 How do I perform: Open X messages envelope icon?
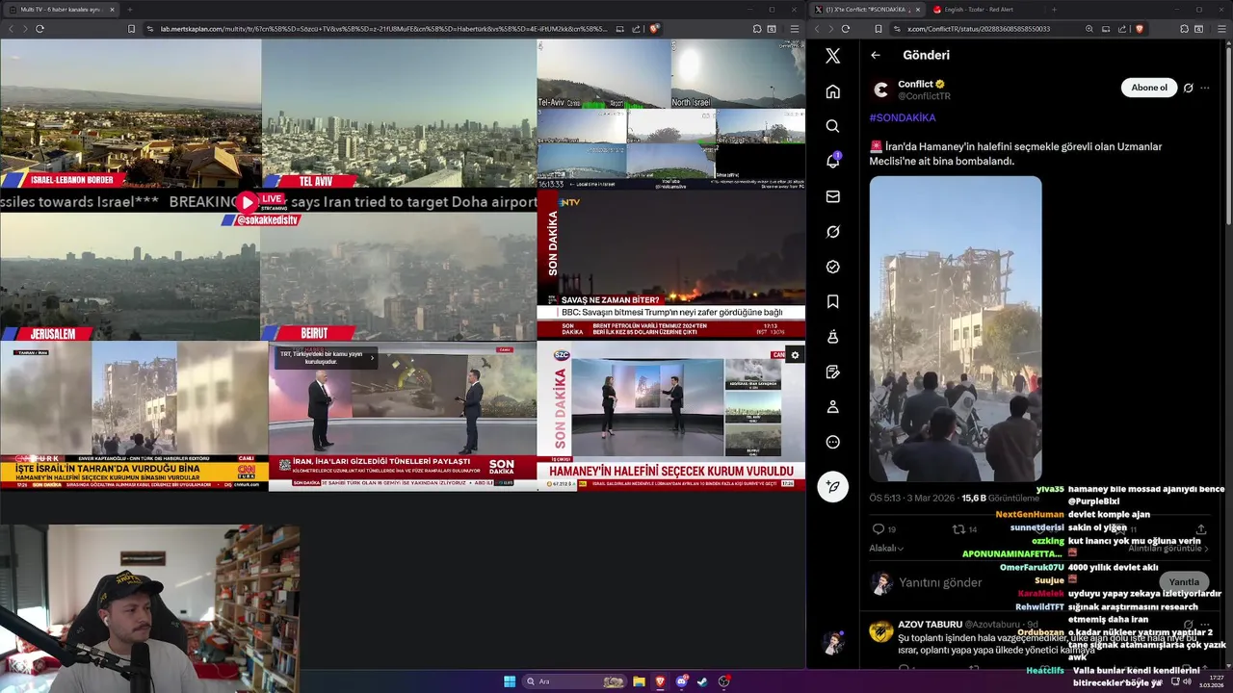[x=832, y=196]
